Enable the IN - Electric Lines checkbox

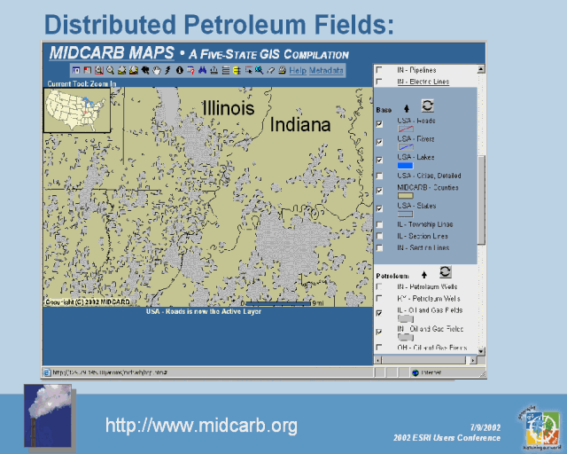(379, 82)
